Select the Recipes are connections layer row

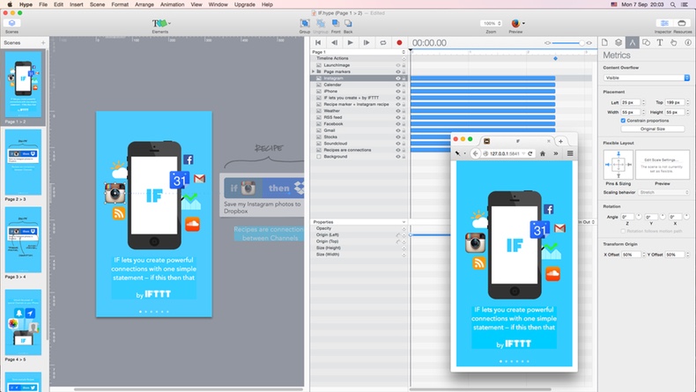(x=359, y=150)
